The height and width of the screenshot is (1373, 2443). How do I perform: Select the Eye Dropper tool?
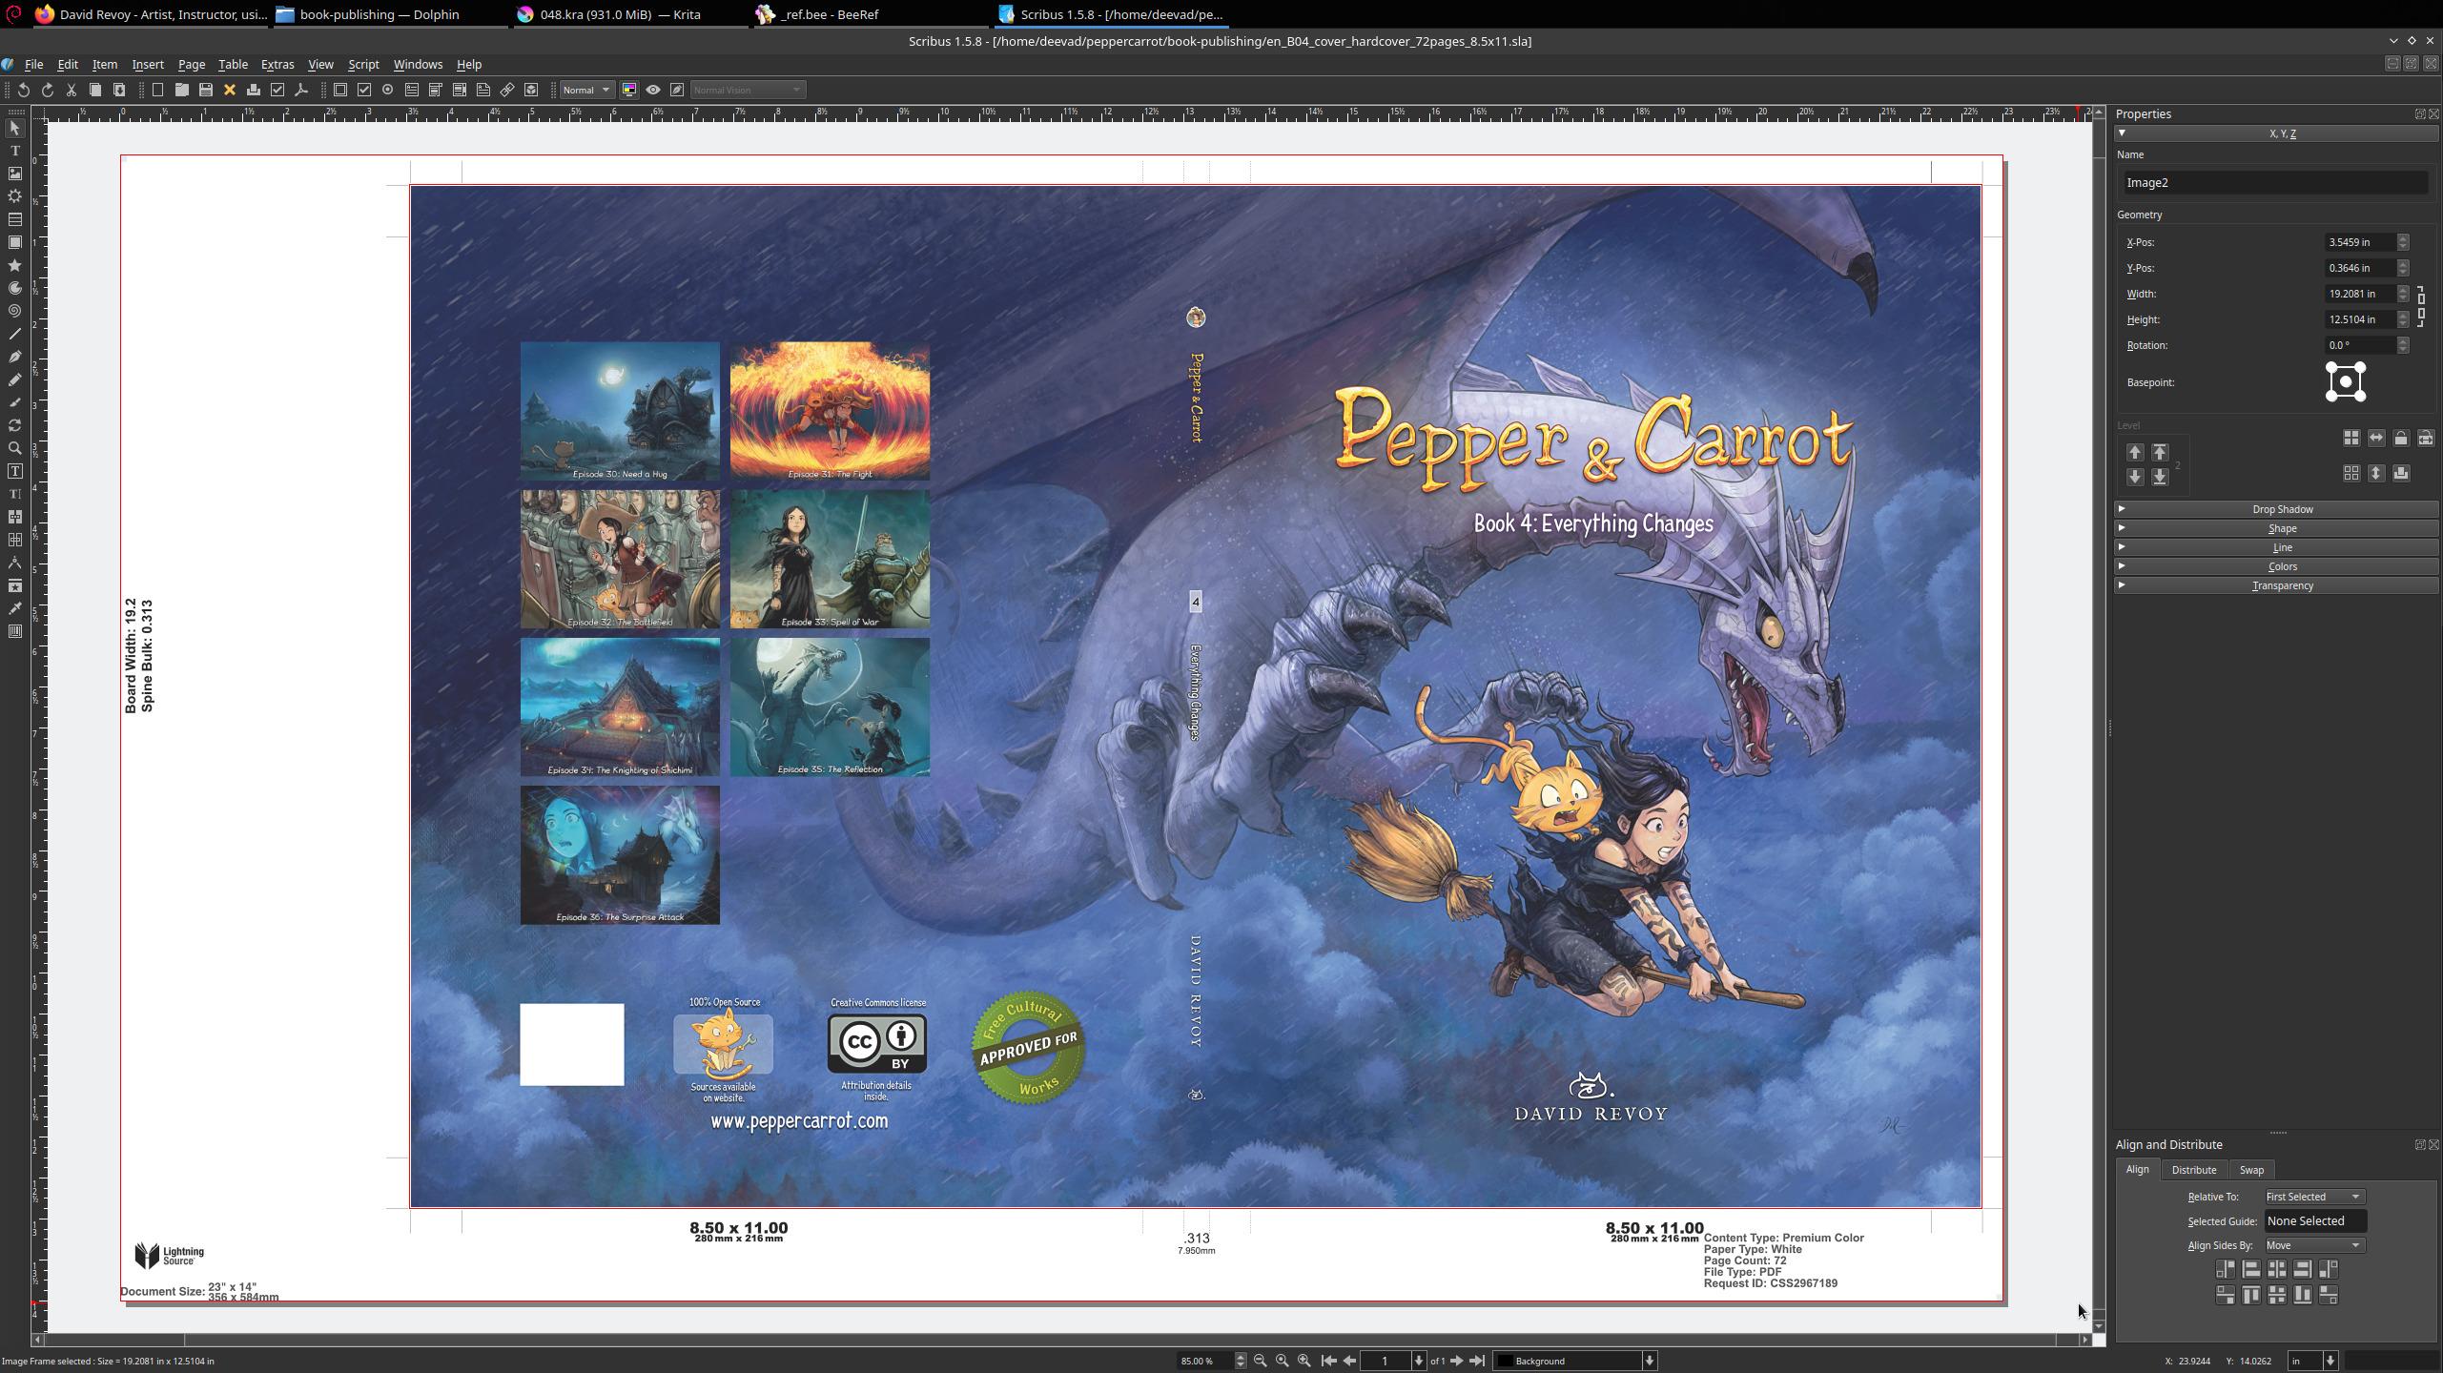tap(15, 608)
